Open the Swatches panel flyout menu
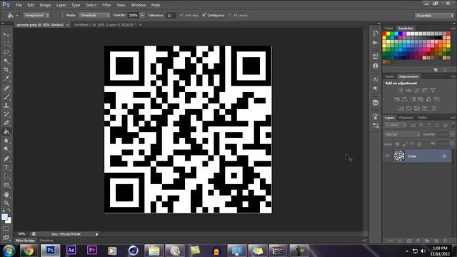This screenshot has width=457, height=257. [453, 29]
